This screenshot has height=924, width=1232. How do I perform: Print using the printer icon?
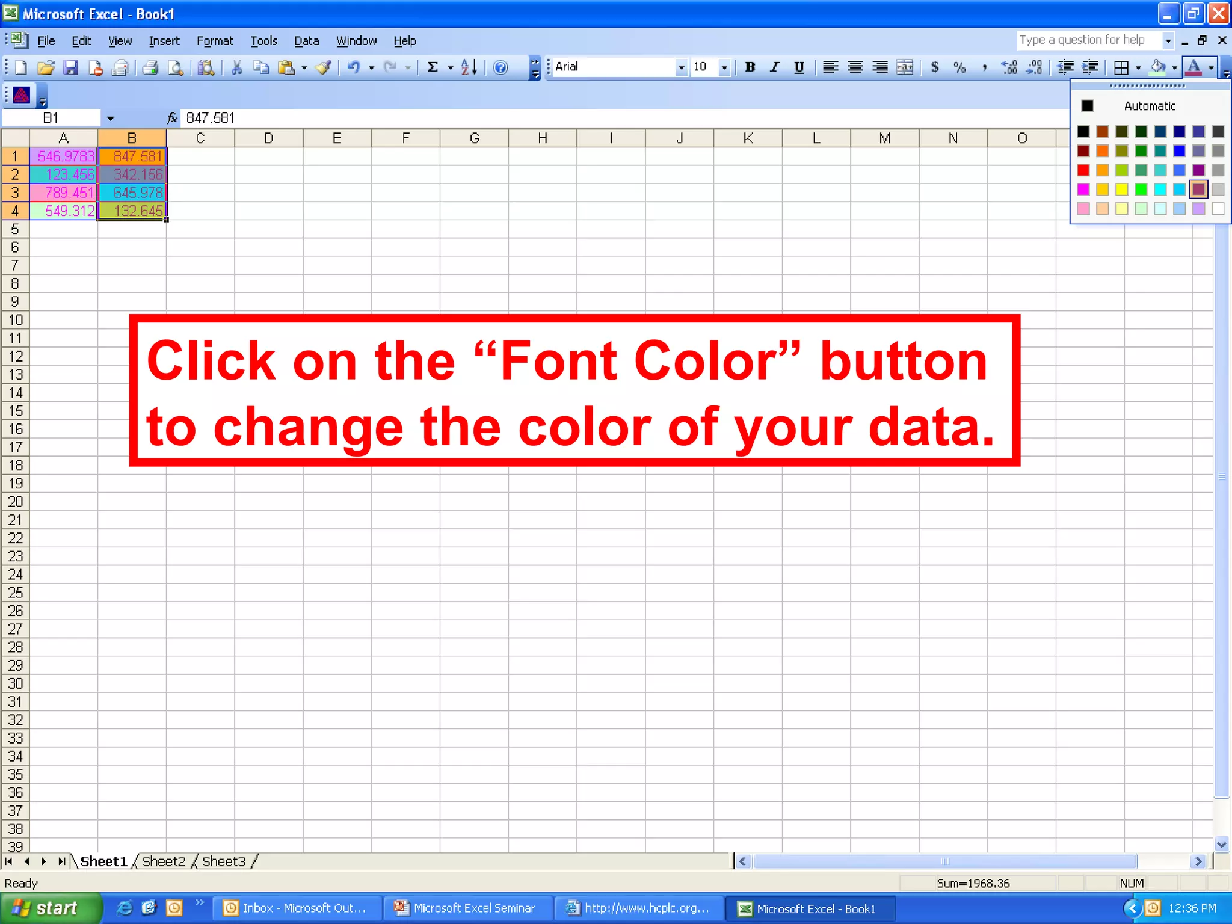click(150, 67)
